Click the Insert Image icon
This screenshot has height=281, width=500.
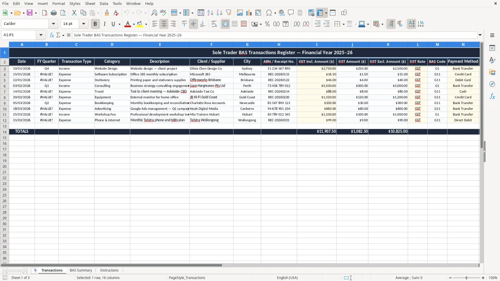point(240,13)
